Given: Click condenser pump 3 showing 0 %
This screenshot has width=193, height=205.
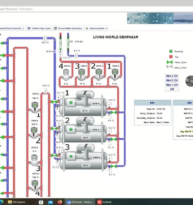Looking at the screenshot, I should pyautogui.click(x=34, y=160).
